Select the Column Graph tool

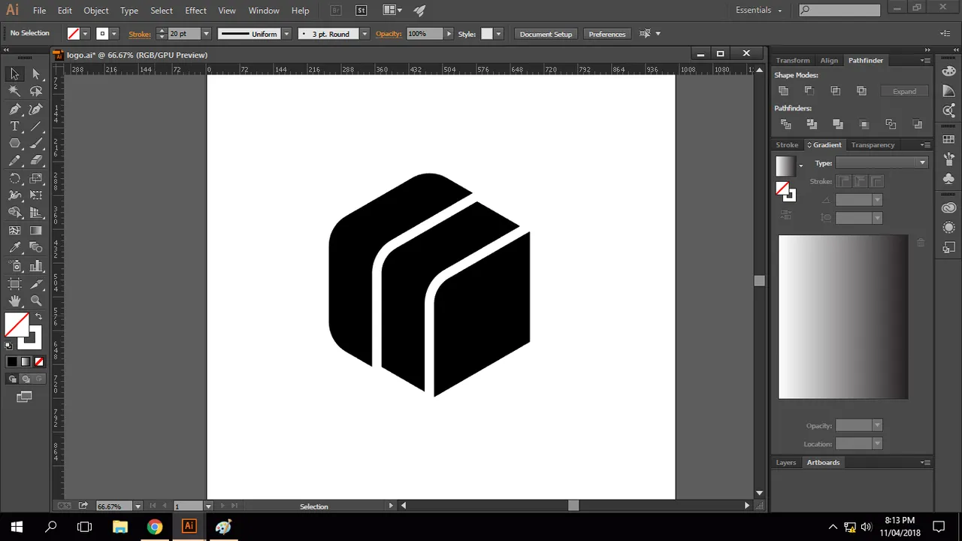tap(36, 266)
